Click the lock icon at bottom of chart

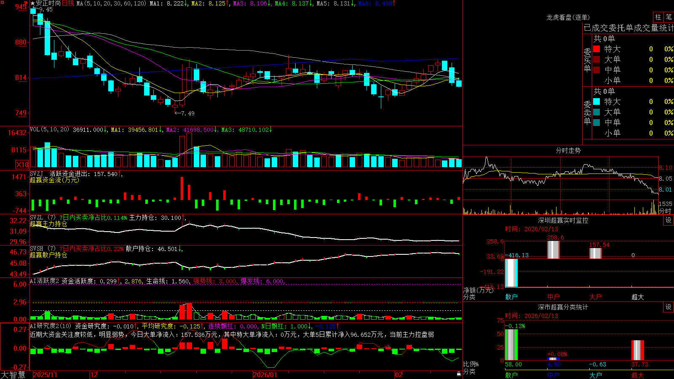(x=459, y=374)
